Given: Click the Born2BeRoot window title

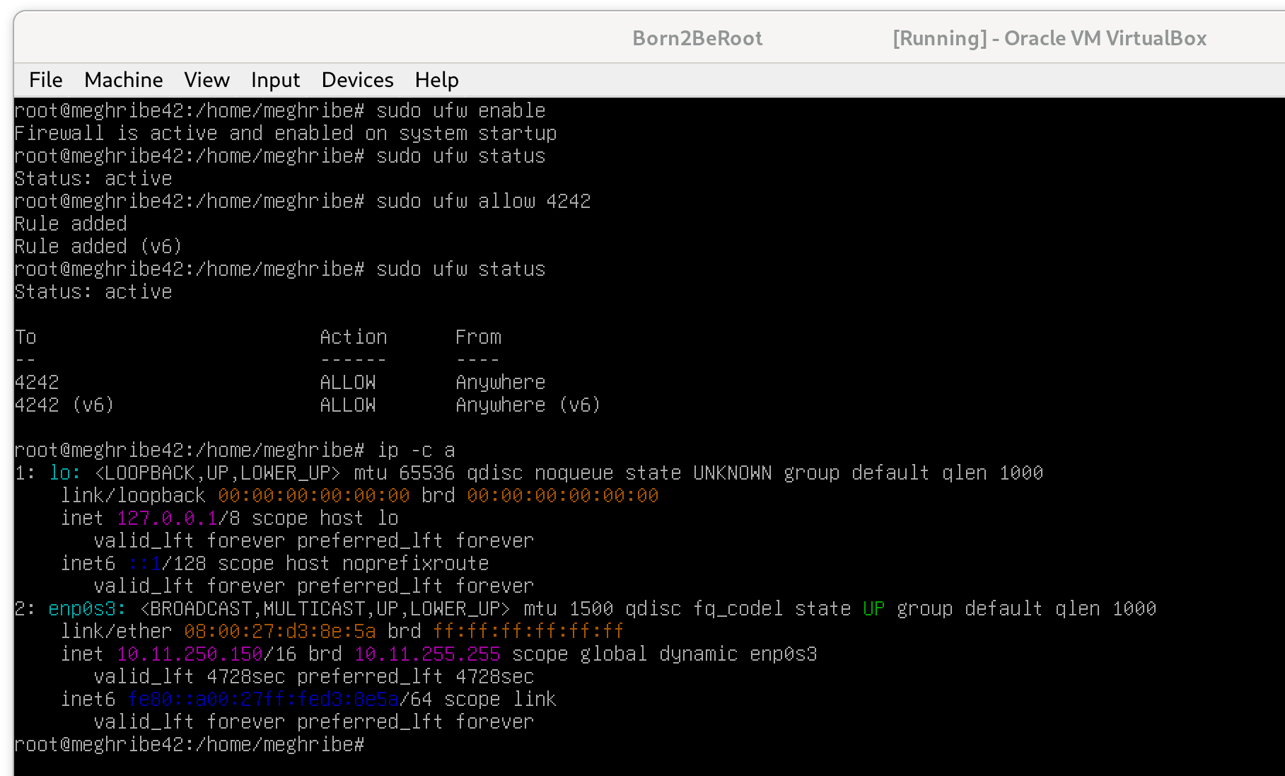Looking at the screenshot, I should [x=697, y=38].
